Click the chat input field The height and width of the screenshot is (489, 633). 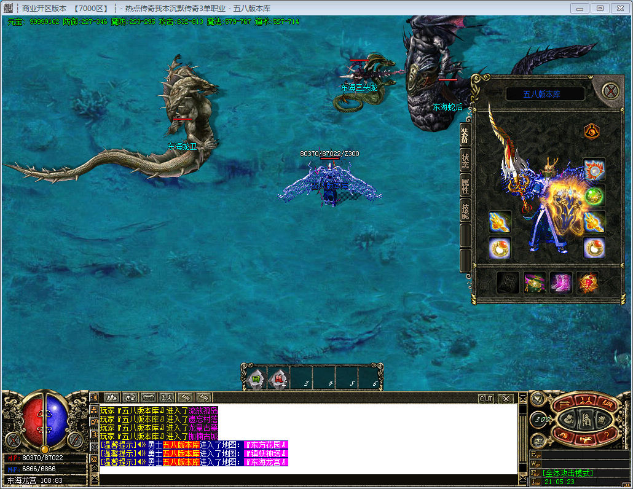[x=309, y=479]
